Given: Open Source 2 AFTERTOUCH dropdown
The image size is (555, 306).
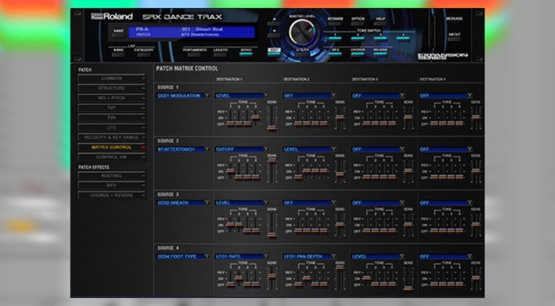Looking at the screenshot, I should tap(183, 149).
